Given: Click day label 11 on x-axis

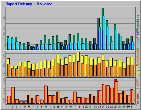Looking at the screenshot, I should pos(50,107).
